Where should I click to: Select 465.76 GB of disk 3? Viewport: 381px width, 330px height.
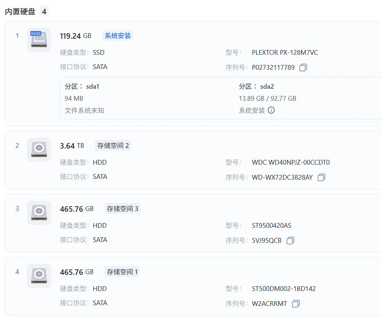click(77, 209)
